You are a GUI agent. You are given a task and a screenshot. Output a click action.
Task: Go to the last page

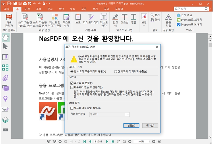click(113, 142)
